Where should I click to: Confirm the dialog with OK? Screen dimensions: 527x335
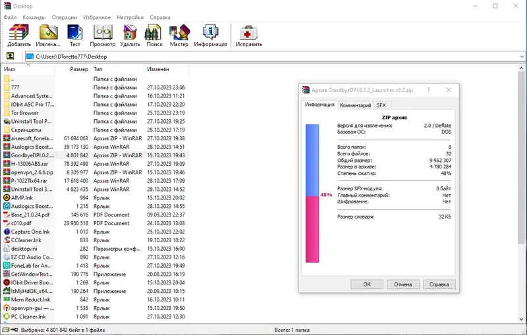click(367, 284)
